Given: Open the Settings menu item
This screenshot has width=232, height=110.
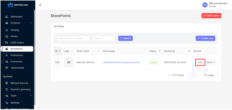Looking at the screenshot, I should tap(17, 103).
